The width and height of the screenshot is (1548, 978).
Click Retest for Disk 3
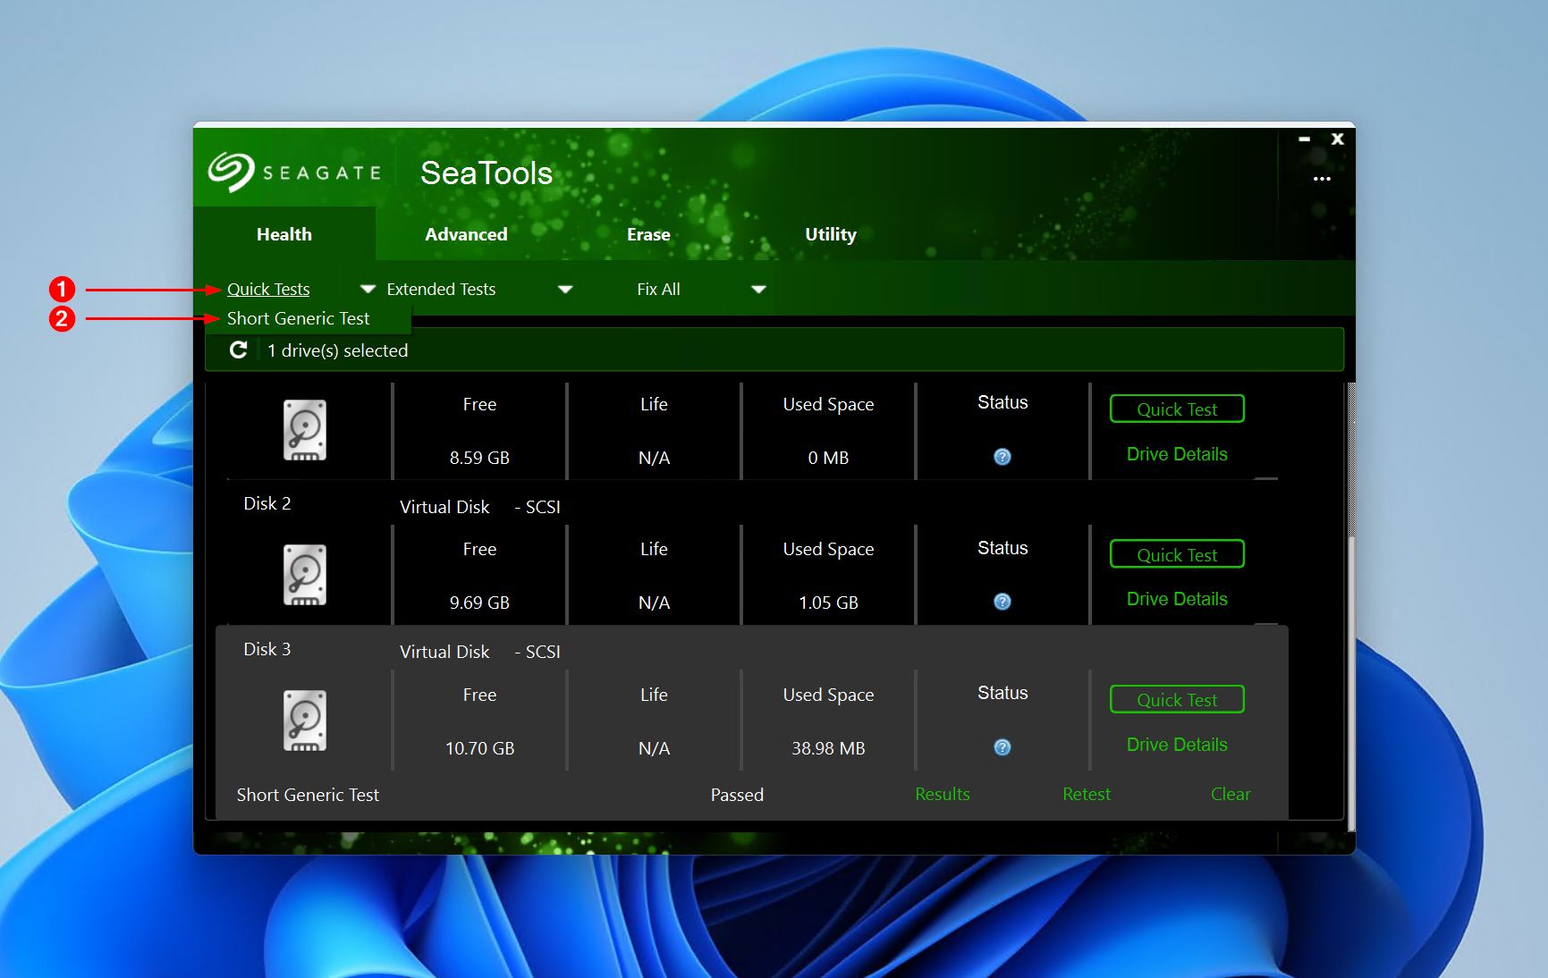pyautogui.click(x=1087, y=794)
